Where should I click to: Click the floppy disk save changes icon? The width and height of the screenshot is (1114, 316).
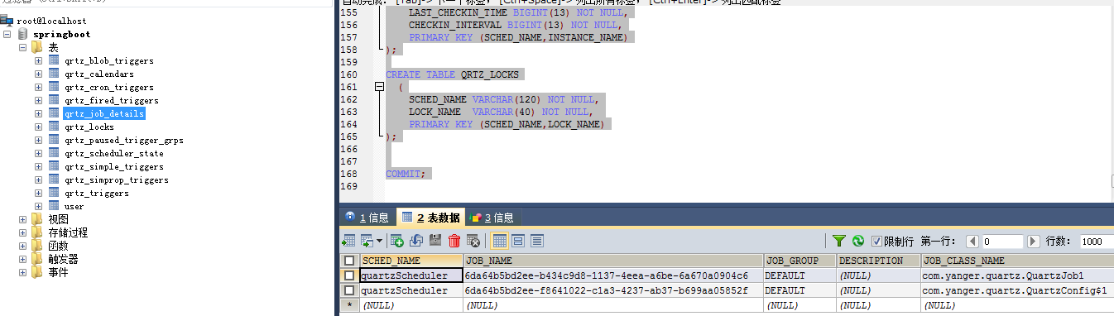[435, 240]
